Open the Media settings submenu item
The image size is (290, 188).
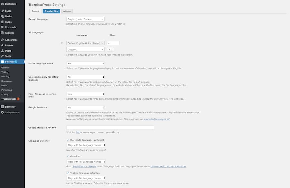(x=4, y=85)
